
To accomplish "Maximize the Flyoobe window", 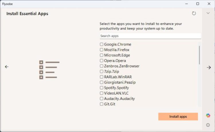I will click(x=198, y=4).
